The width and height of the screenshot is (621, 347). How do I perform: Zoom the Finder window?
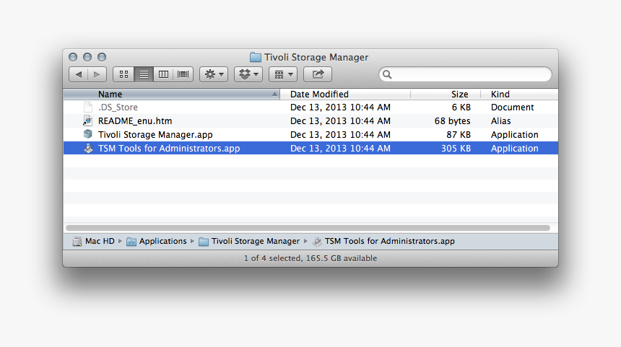pos(102,57)
